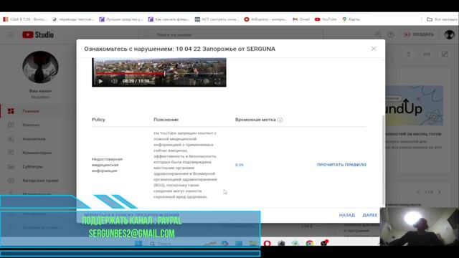Focus the channel search field
Viewport: 459px width, 258px height.
(231, 35)
